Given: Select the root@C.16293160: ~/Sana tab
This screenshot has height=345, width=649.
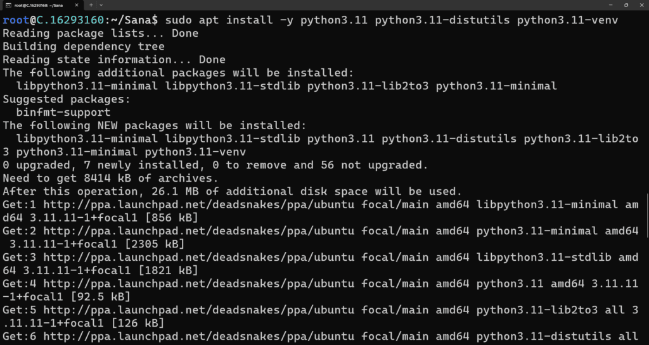Looking at the screenshot, I should click(42, 5).
